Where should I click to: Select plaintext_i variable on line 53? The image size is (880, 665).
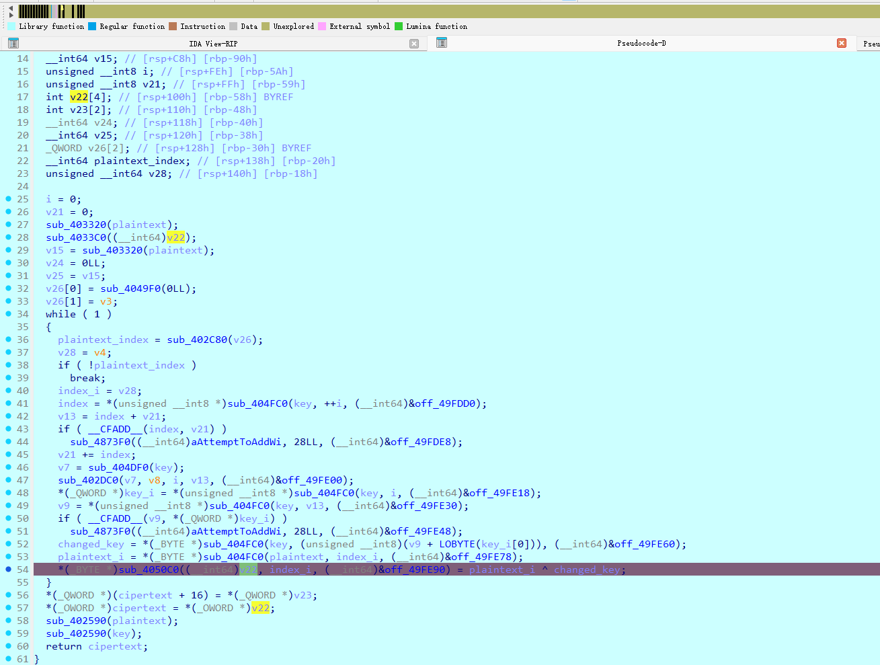[91, 557]
